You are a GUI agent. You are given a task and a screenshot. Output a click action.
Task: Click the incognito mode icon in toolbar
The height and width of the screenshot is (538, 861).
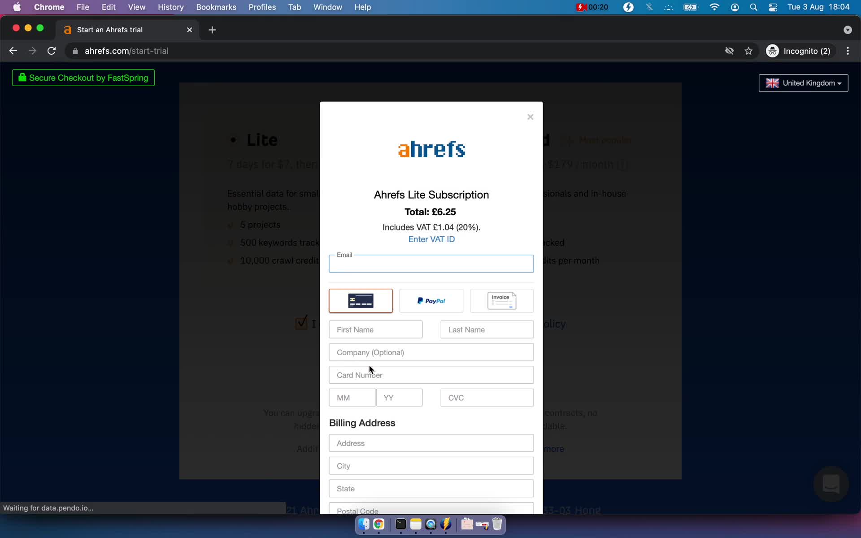click(x=773, y=51)
